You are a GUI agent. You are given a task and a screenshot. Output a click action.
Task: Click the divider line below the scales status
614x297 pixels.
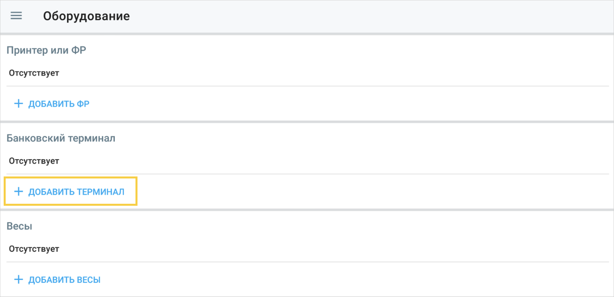[307, 262]
